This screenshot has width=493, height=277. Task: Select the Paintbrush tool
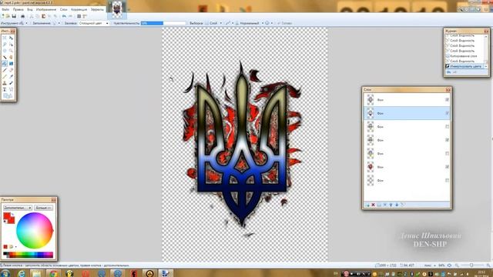pyautogui.click(x=5, y=70)
